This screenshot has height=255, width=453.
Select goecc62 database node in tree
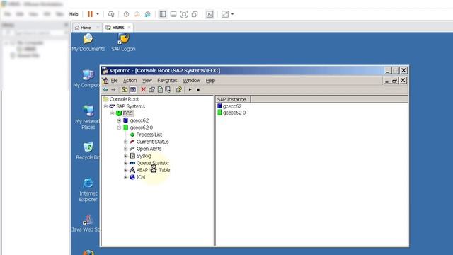pos(139,120)
